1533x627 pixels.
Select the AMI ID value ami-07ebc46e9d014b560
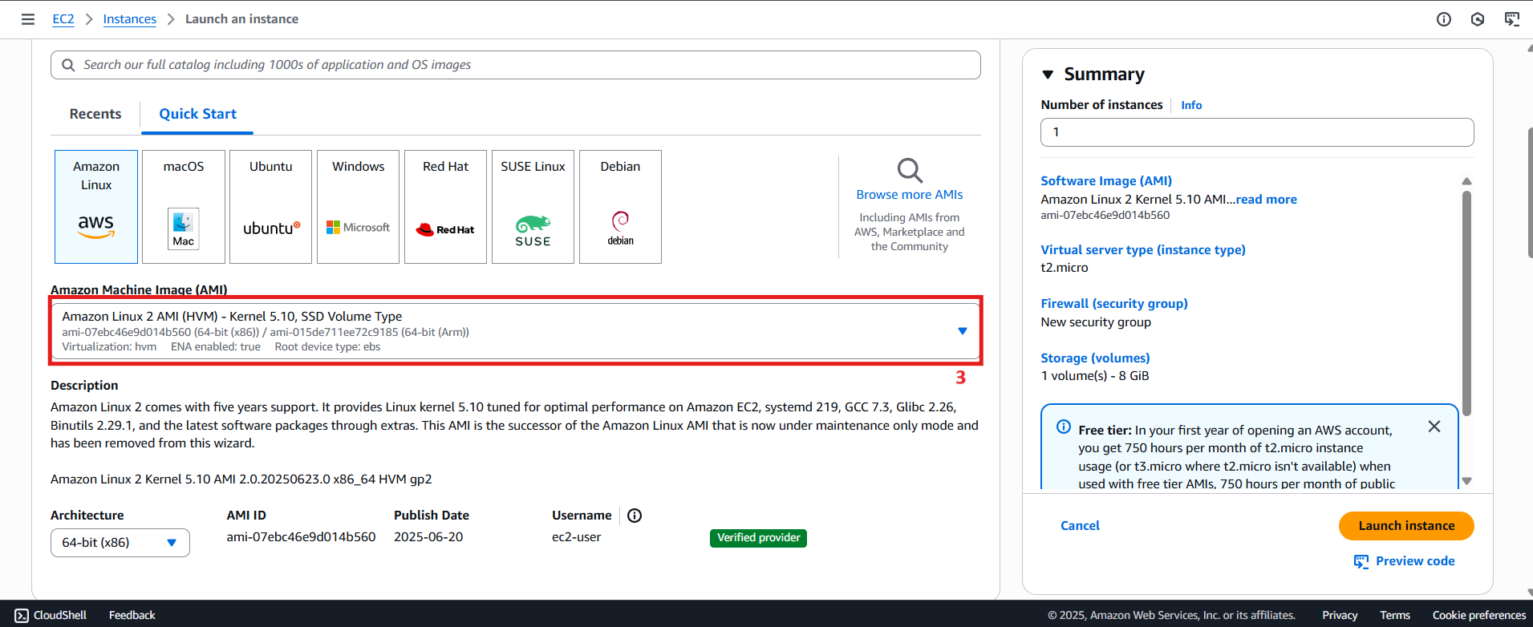pos(301,537)
